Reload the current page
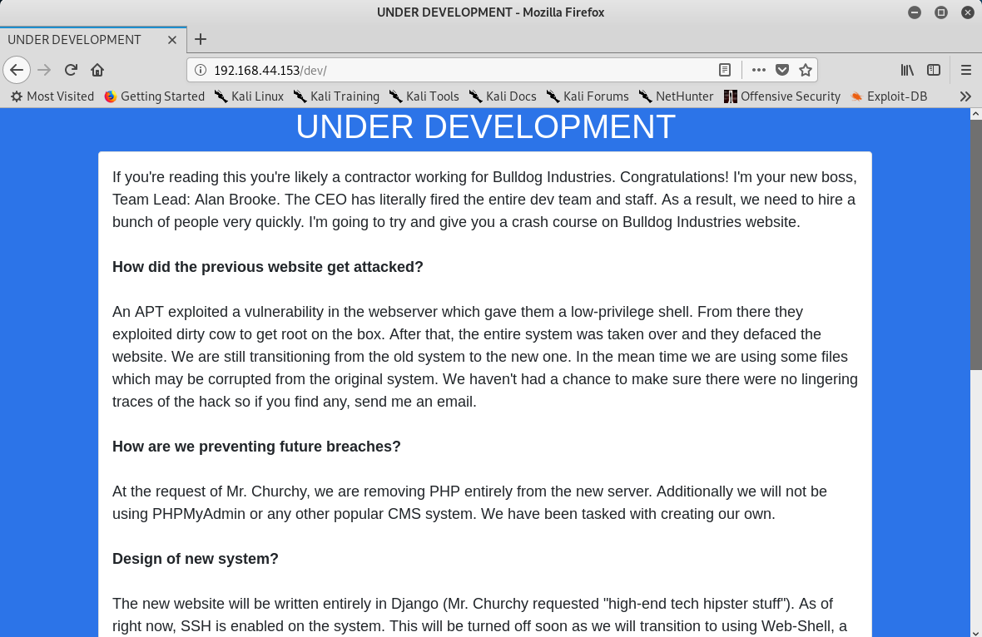Screen dimensions: 982x637 [71, 70]
